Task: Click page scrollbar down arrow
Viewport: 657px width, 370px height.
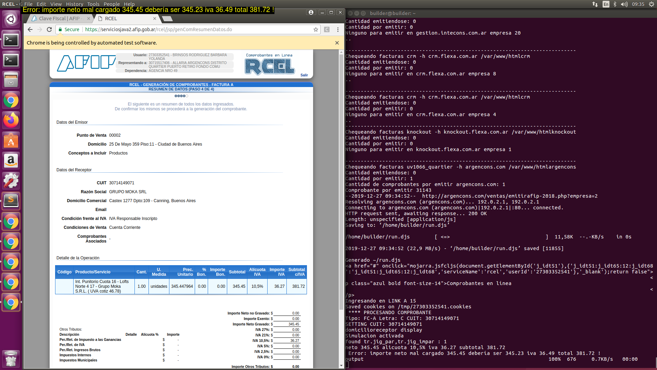Action: click(x=341, y=366)
